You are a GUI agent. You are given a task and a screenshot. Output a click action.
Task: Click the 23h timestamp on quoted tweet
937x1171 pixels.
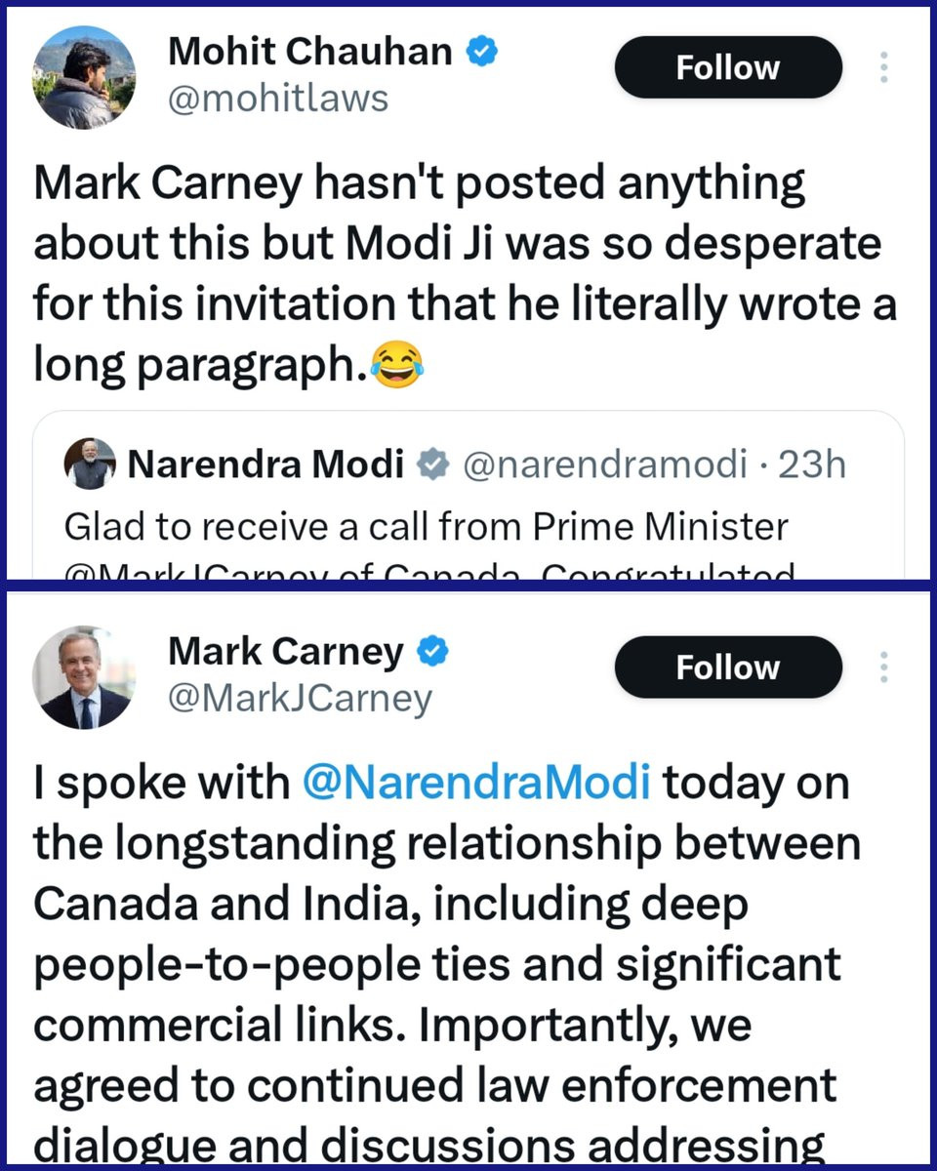[812, 465]
